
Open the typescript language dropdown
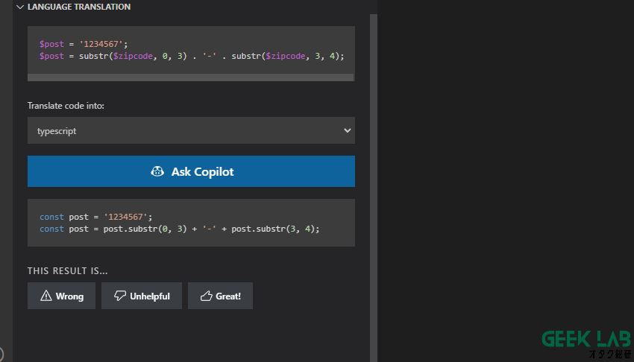191,130
